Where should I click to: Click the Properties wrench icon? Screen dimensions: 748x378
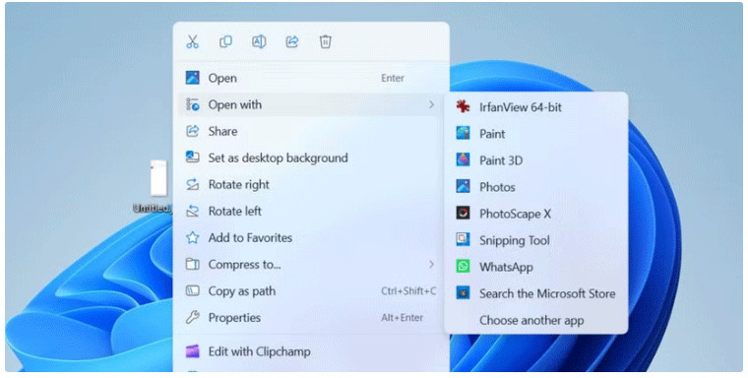(x=192, y=317)
